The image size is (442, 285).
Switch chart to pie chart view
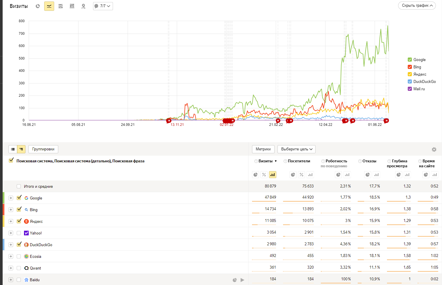click(38, 6)
